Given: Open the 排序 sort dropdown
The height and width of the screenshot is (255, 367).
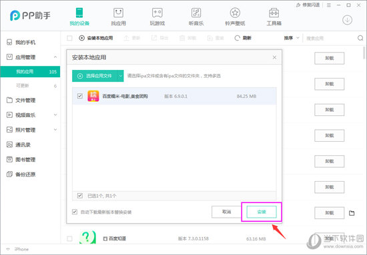Looking at the screenshot, I should (x=292, y=38).
